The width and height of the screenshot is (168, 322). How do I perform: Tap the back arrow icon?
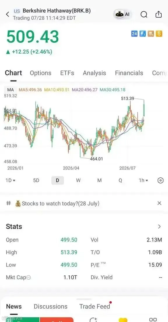point(8,14)
